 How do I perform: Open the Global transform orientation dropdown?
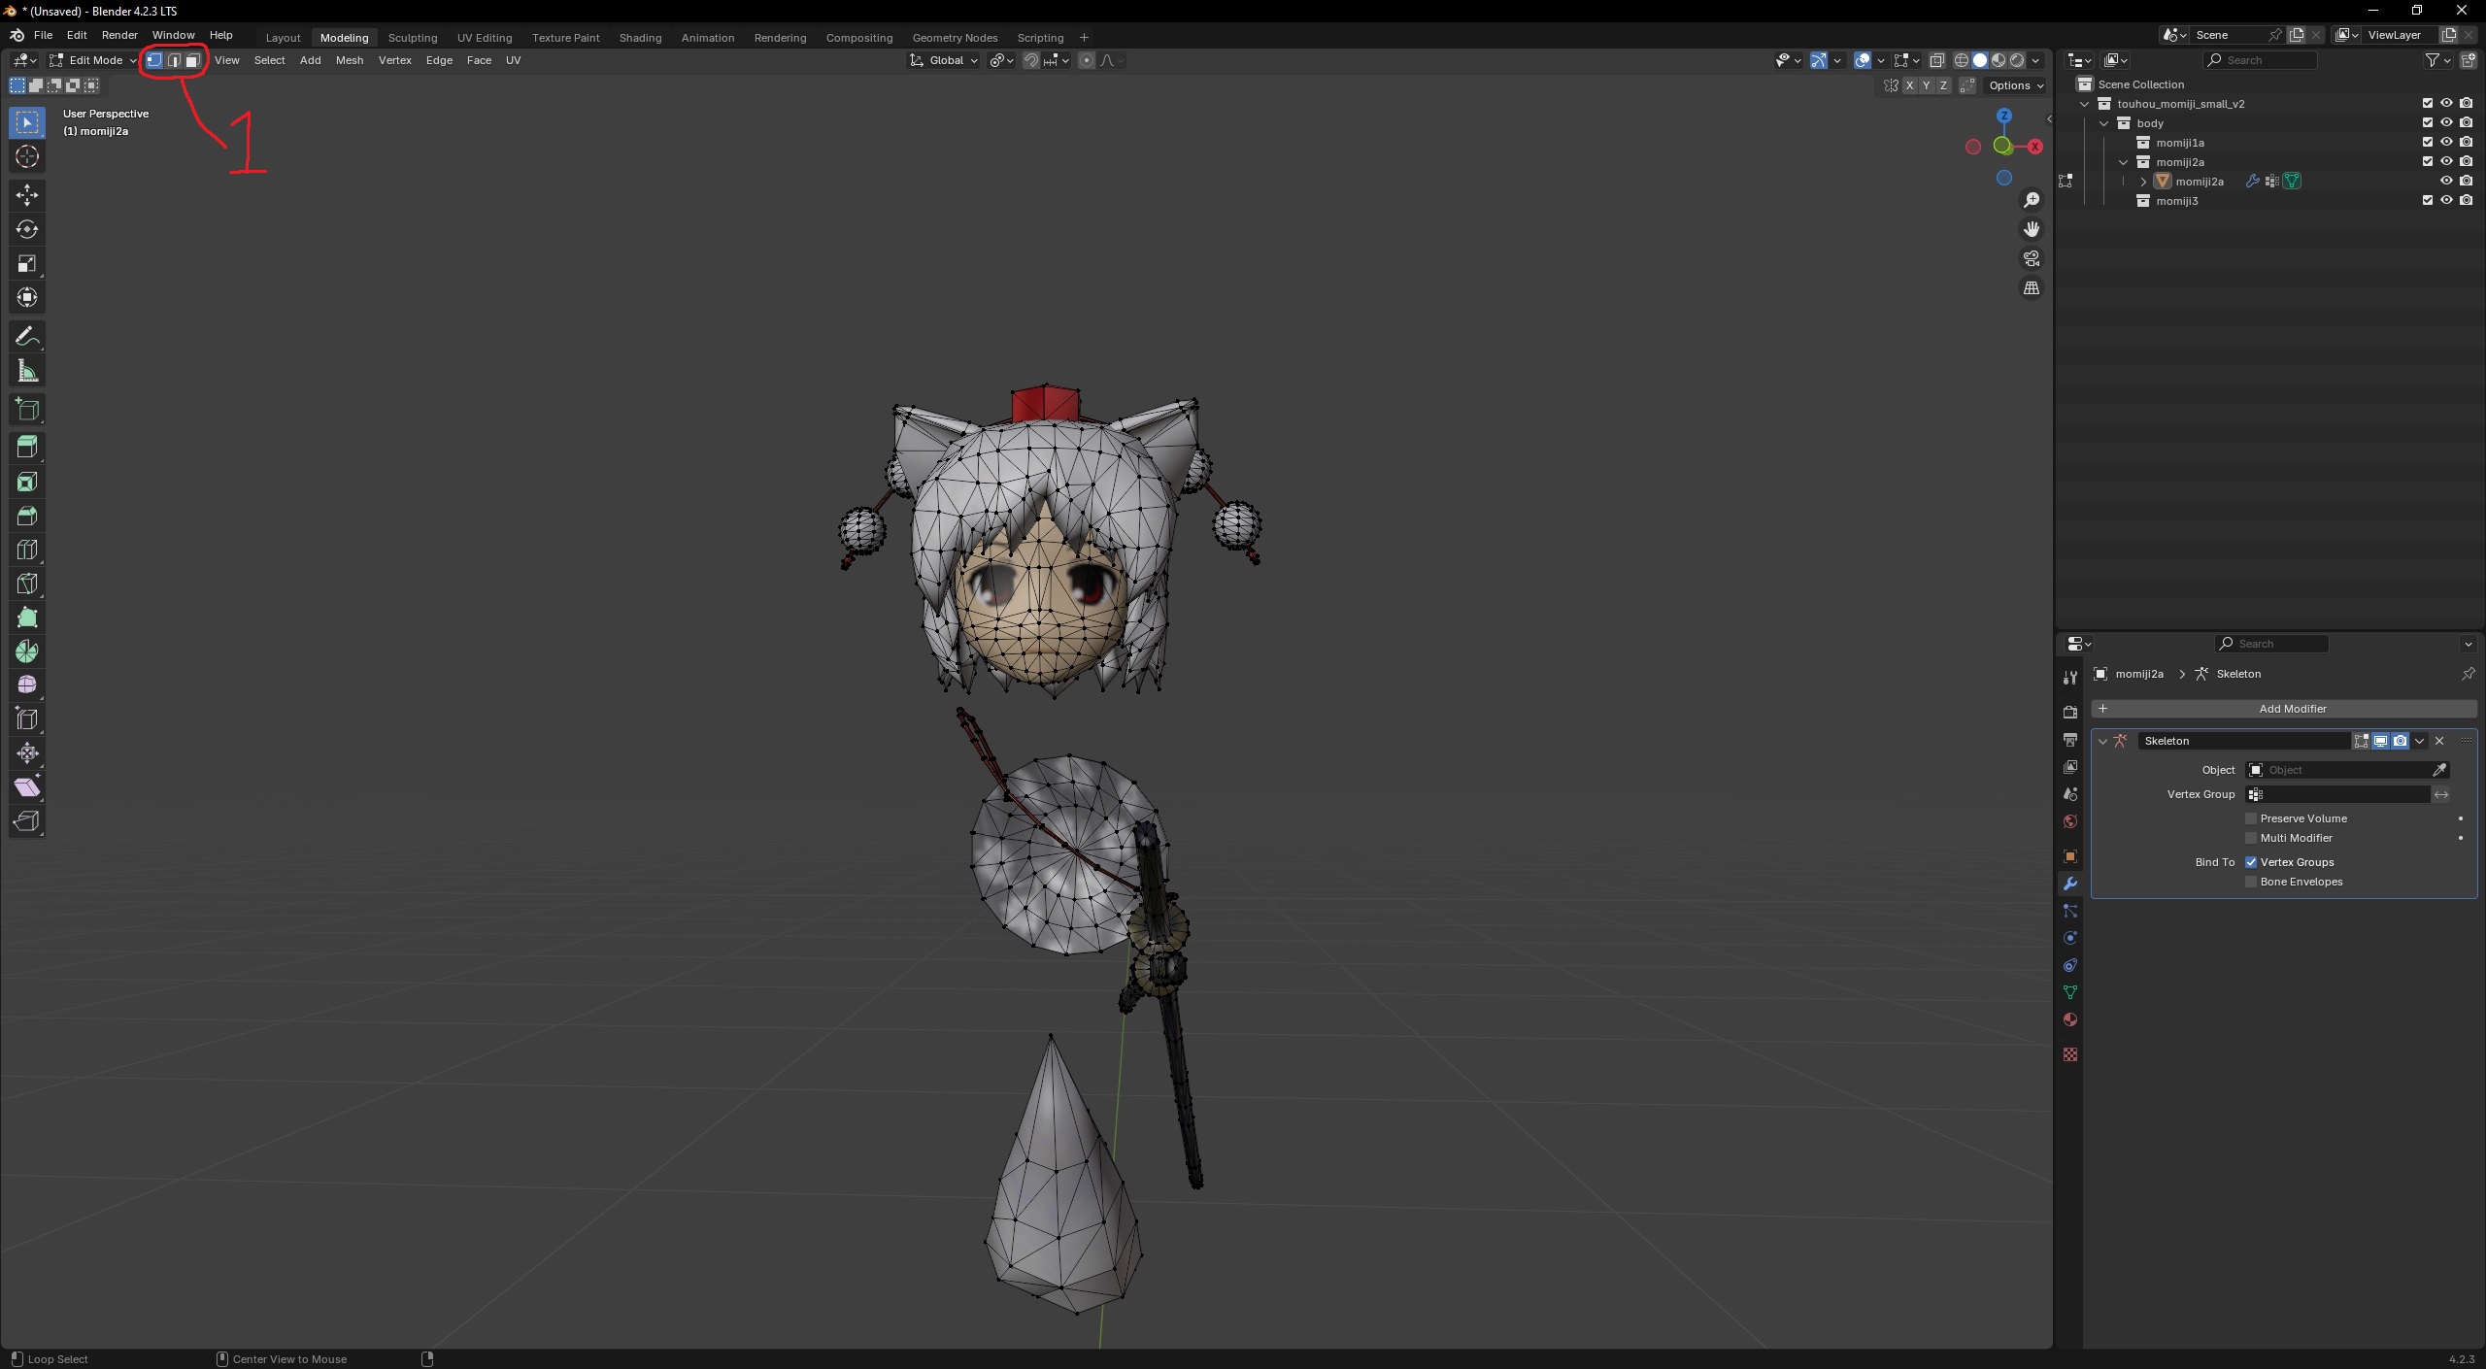coord(944,60)
